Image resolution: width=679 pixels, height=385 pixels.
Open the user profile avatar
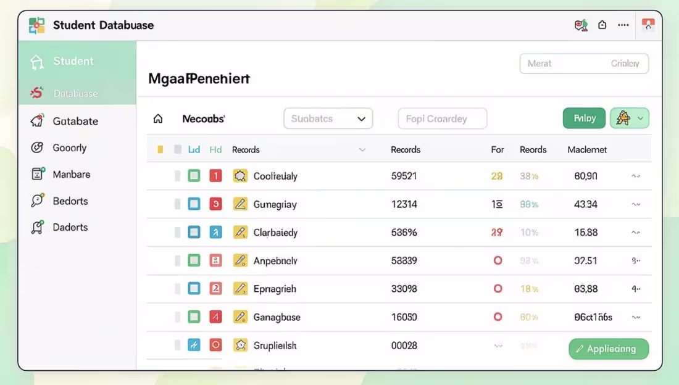point(648,25)
